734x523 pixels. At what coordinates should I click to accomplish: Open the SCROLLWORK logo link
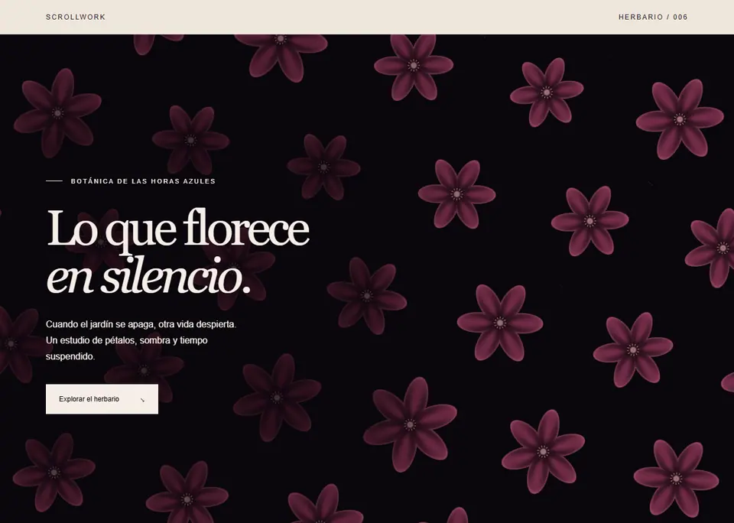(76, 17)
